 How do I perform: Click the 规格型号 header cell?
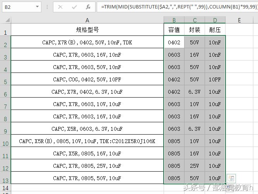[x=87, y=30]
